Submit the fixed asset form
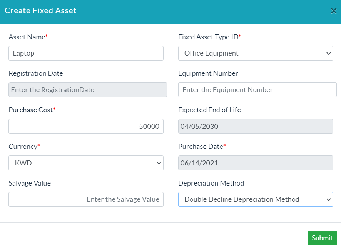Image resolution: width=341 pixels, height=248 pixels. (x=322, y=238)
